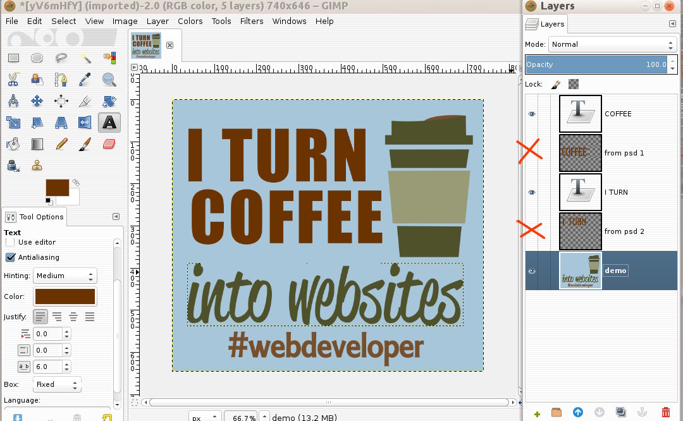This screenshot has width=683, height=421.
Task: Enable the Use editor checkbox
Action: click(x=11, y=242)
